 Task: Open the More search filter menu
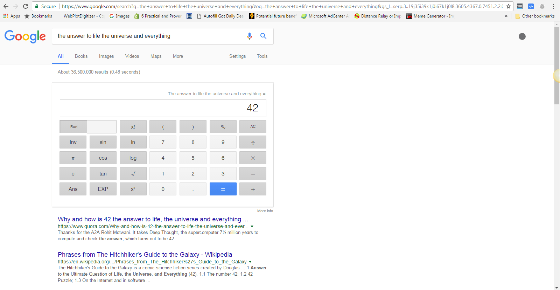point(178,56)
